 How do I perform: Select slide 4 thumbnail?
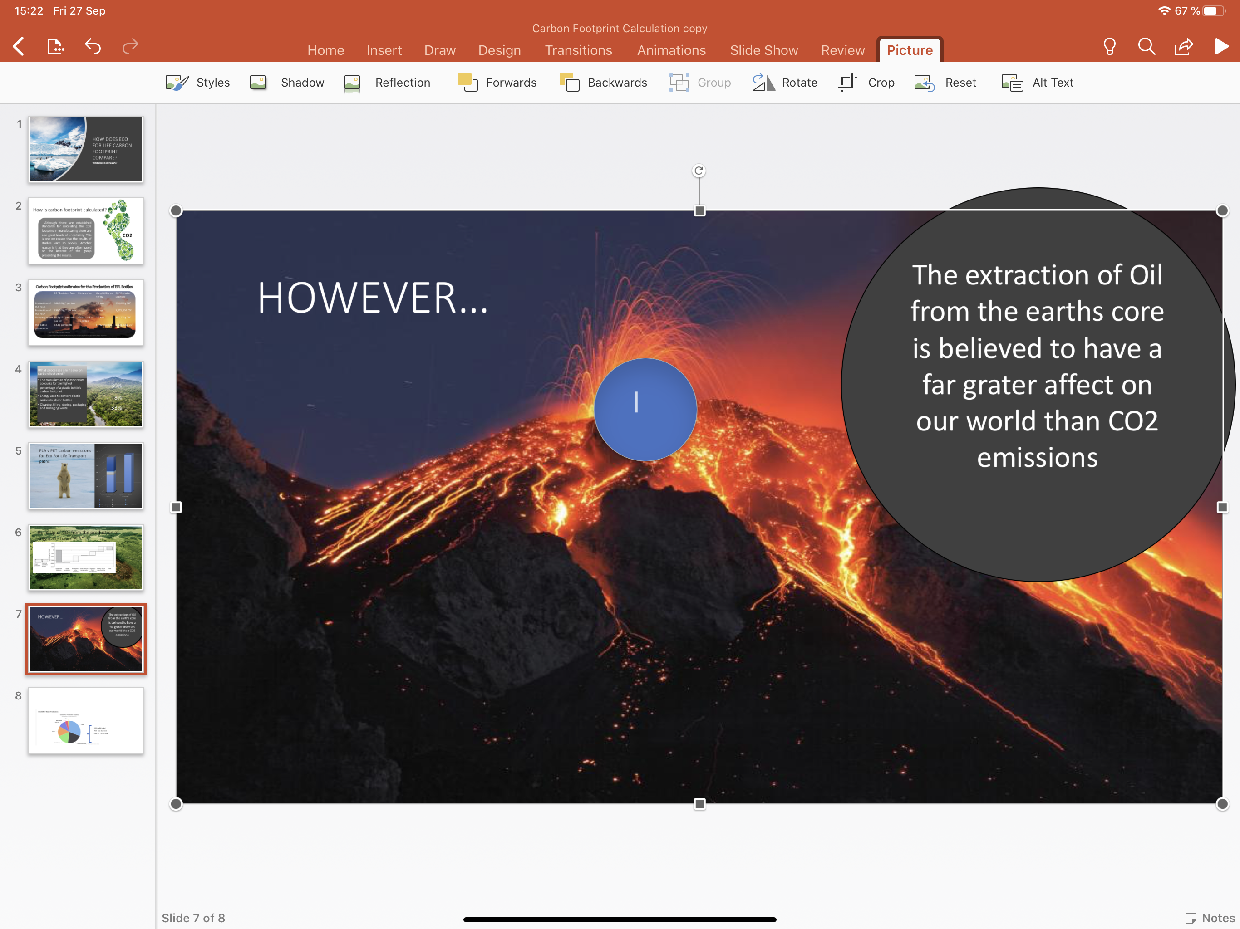(86, 395)
